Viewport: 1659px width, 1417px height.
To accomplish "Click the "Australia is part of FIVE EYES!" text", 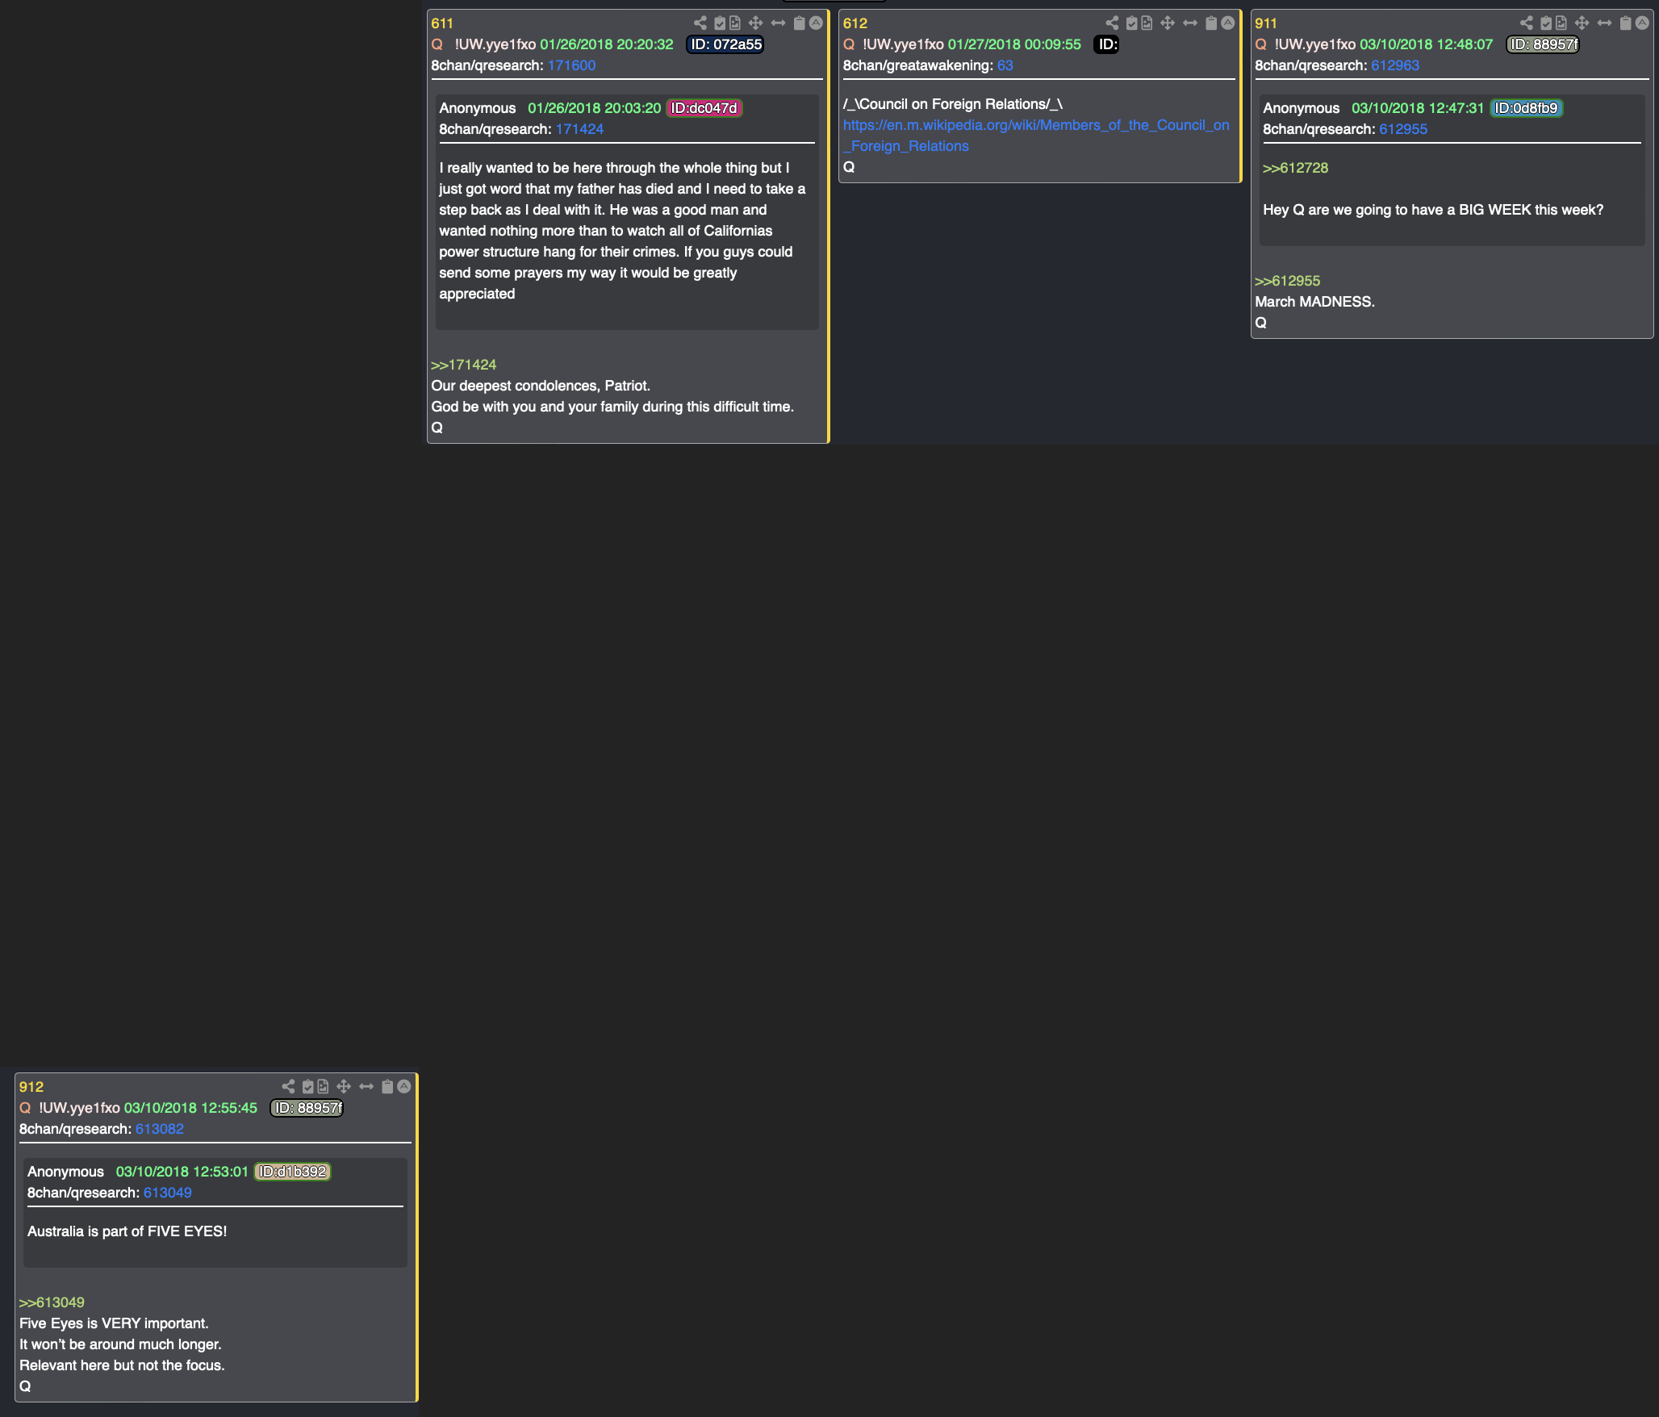I will (127, 1231).
